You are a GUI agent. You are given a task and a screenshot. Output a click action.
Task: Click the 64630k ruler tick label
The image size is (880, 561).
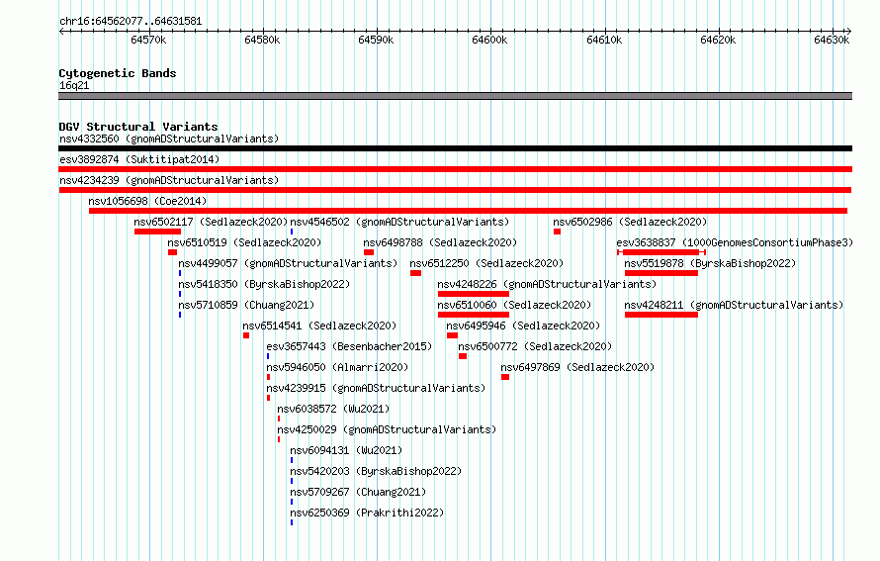click(832, 40)
